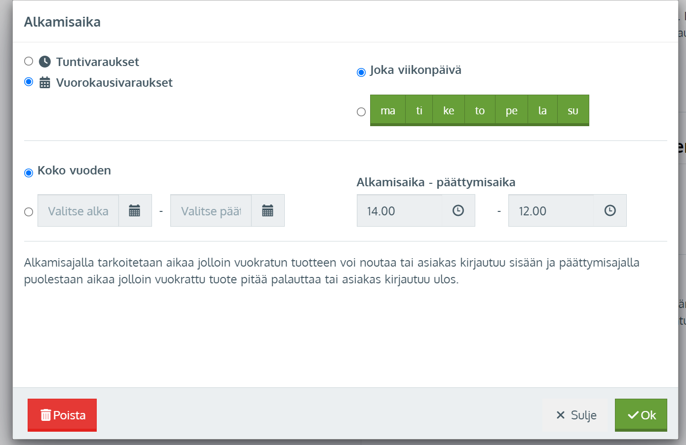Toggle the 'ma' weekday button
This screenshot has height=445, width=686.
(388, 110)
